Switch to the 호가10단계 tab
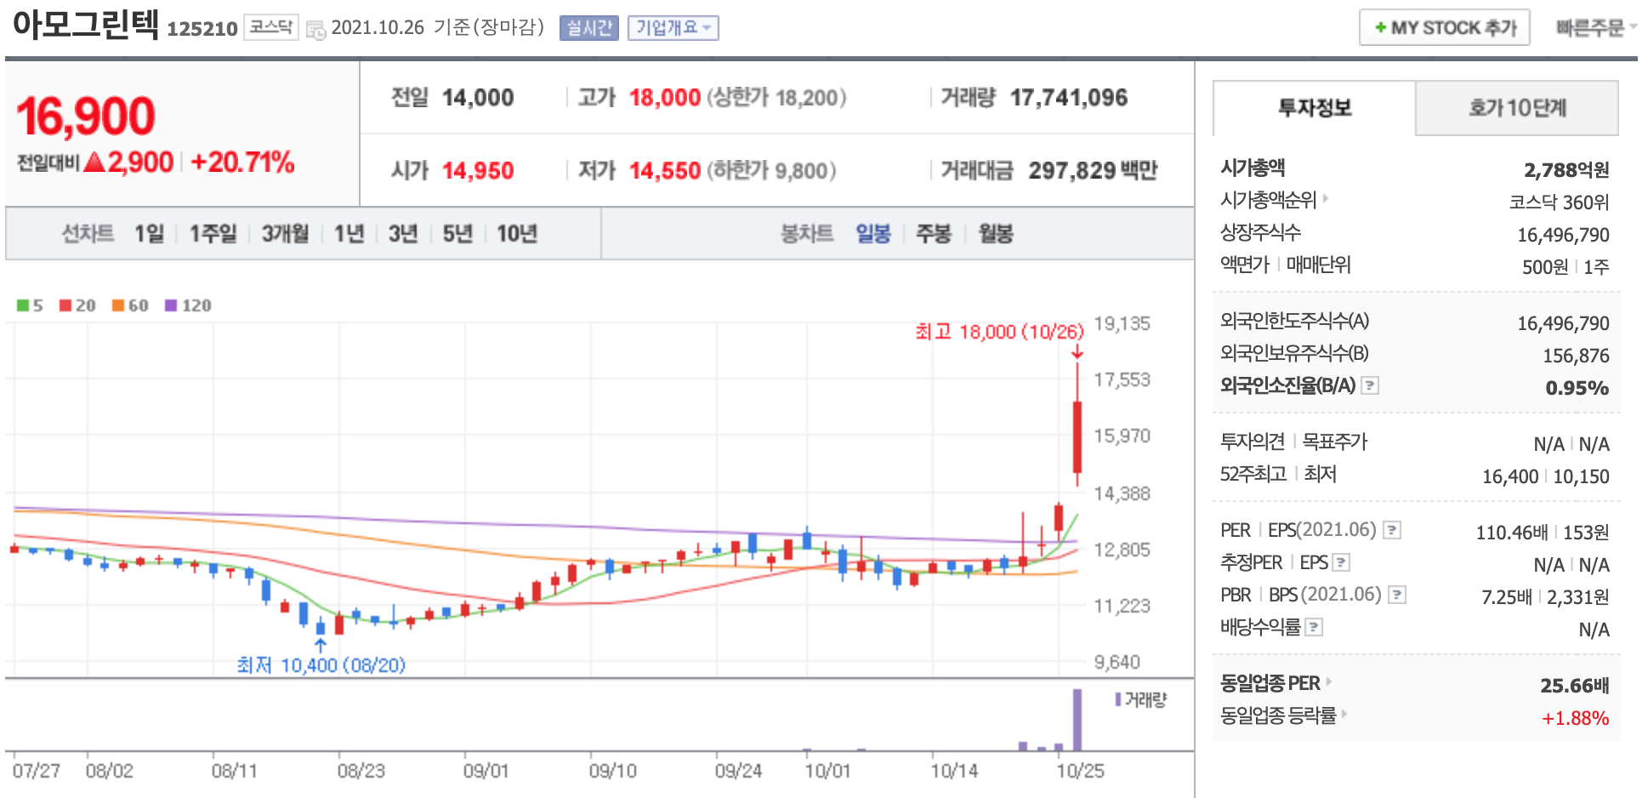 click(1517, 108)
